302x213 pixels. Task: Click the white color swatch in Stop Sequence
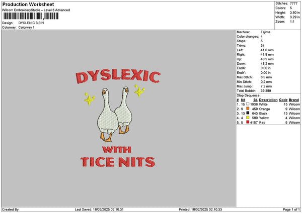pos(248,104)
